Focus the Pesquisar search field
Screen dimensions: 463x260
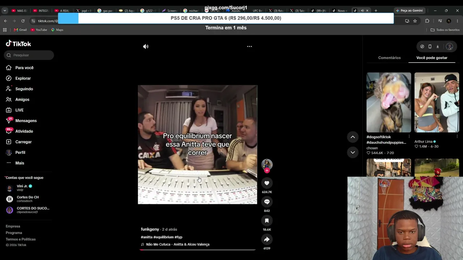click(x=29, y=55)
